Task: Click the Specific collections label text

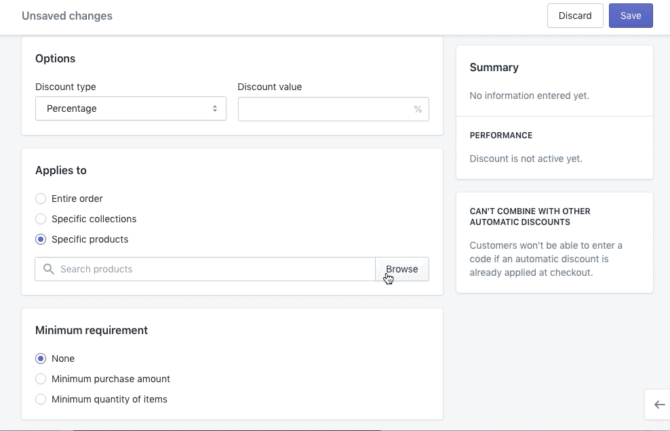Action: pos(94,219)
